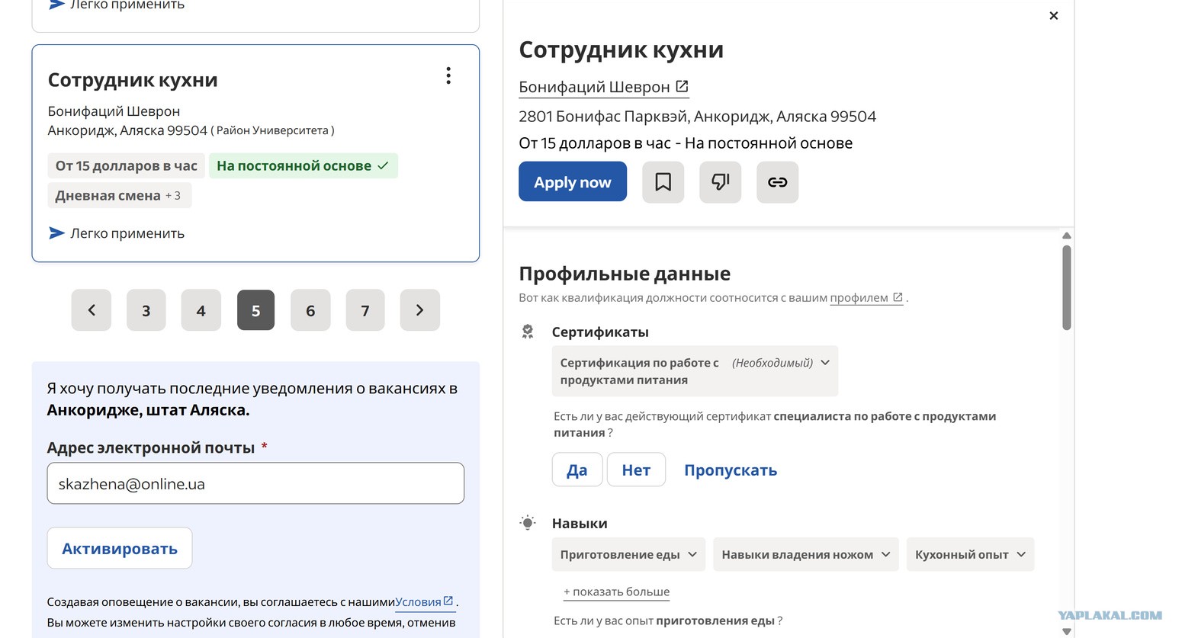Click the details panel scrollbar thumb

pyautogui.click(x=1067, y=287)
